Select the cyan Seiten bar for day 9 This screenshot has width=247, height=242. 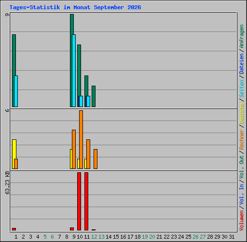tap(74, 71)
